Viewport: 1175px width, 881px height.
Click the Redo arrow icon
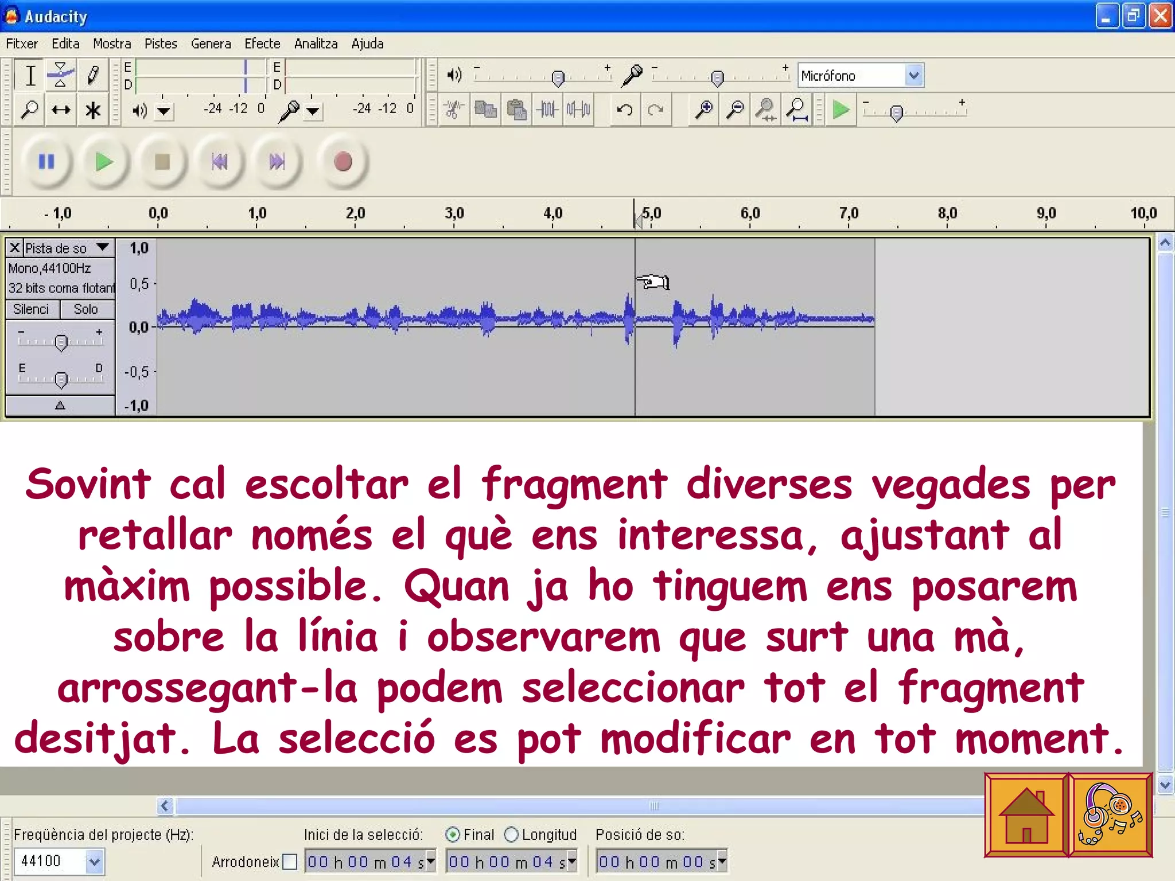655,109
